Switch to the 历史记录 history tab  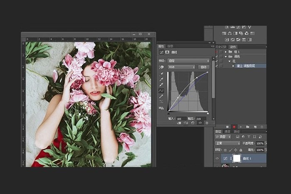click(x=221, y=47)
